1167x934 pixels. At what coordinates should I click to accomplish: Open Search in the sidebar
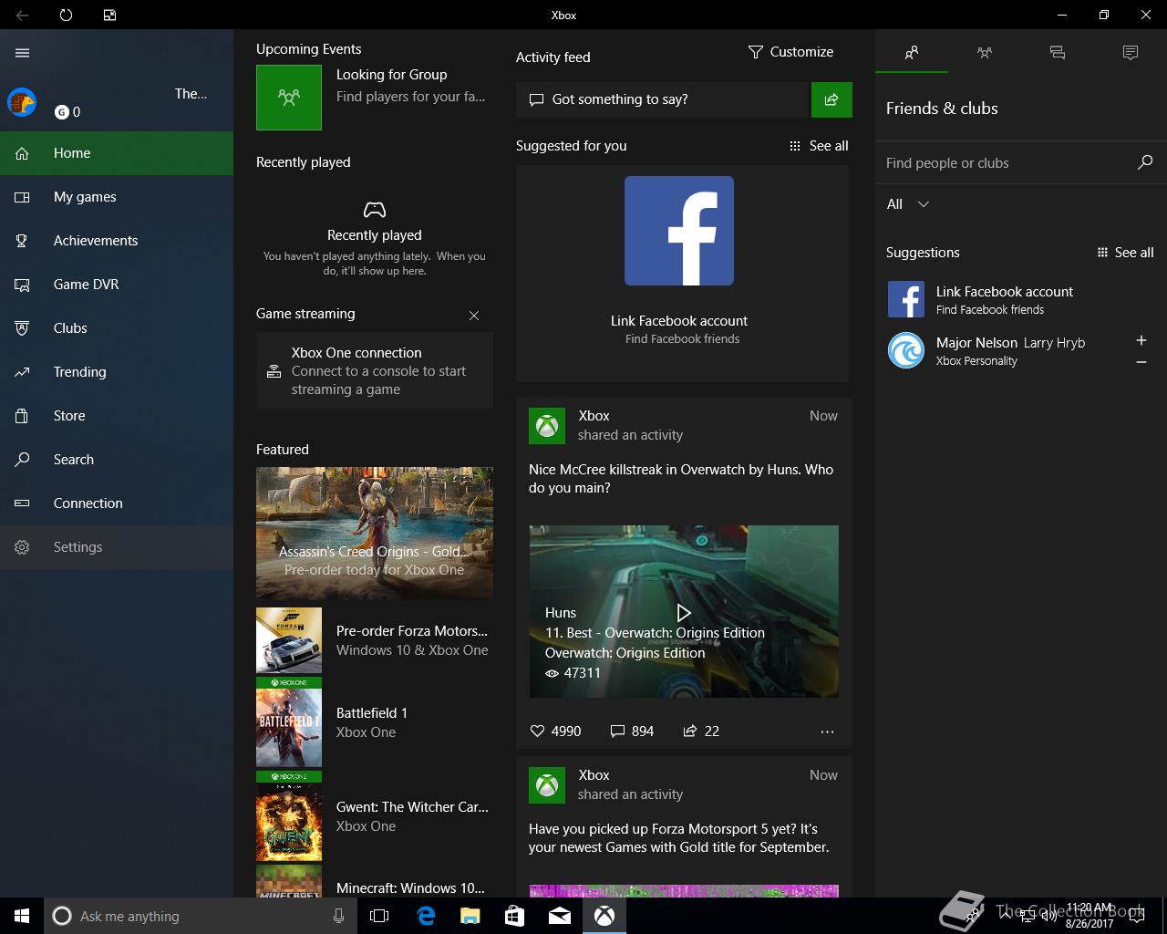117,460
